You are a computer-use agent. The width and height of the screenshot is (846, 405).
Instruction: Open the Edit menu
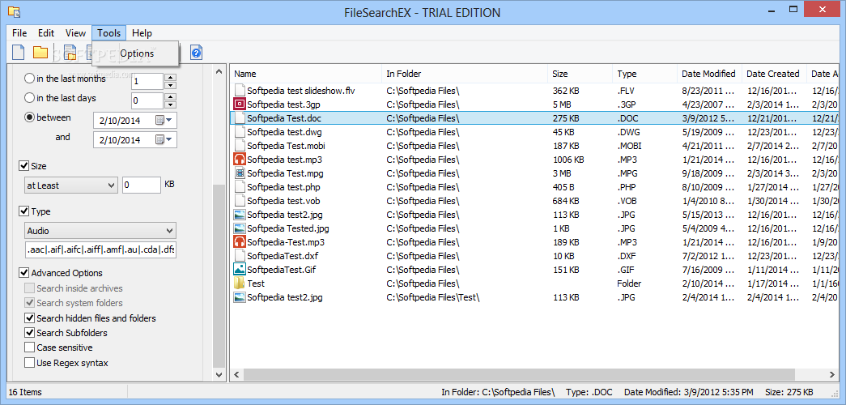click(x=46, y=33)
